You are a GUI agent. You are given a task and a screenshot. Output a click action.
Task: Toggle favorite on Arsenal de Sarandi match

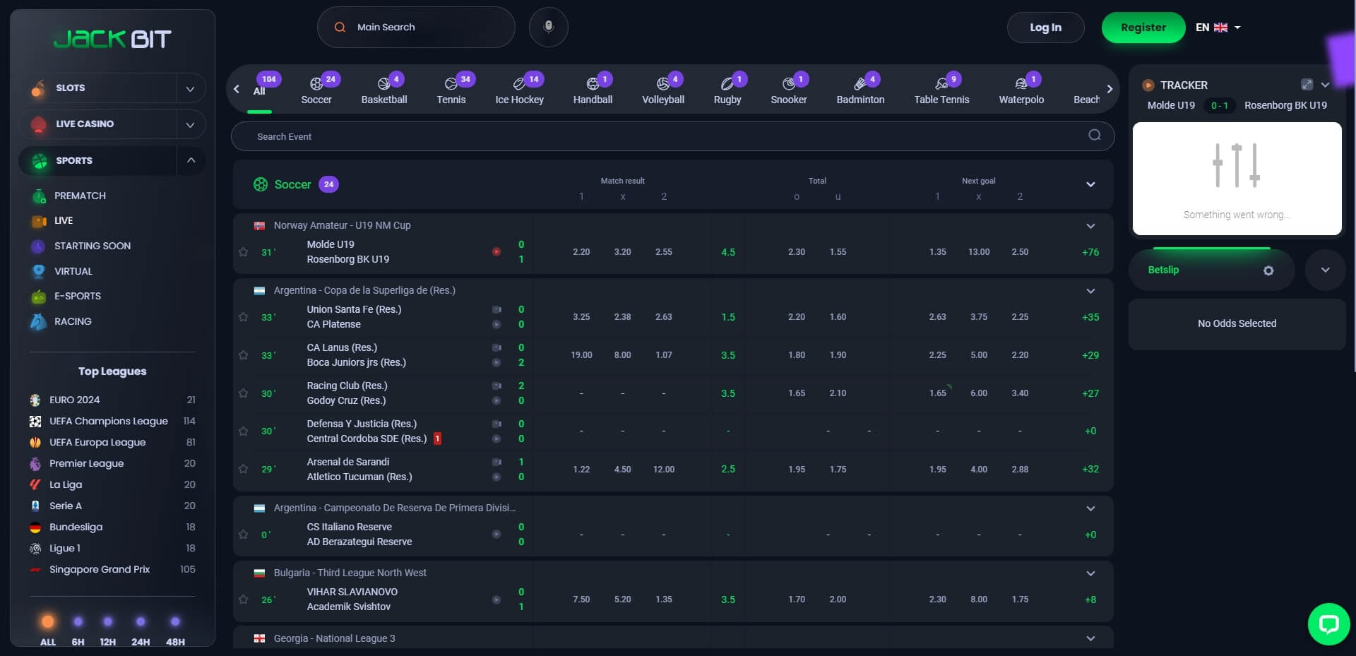tap(244, 469)
